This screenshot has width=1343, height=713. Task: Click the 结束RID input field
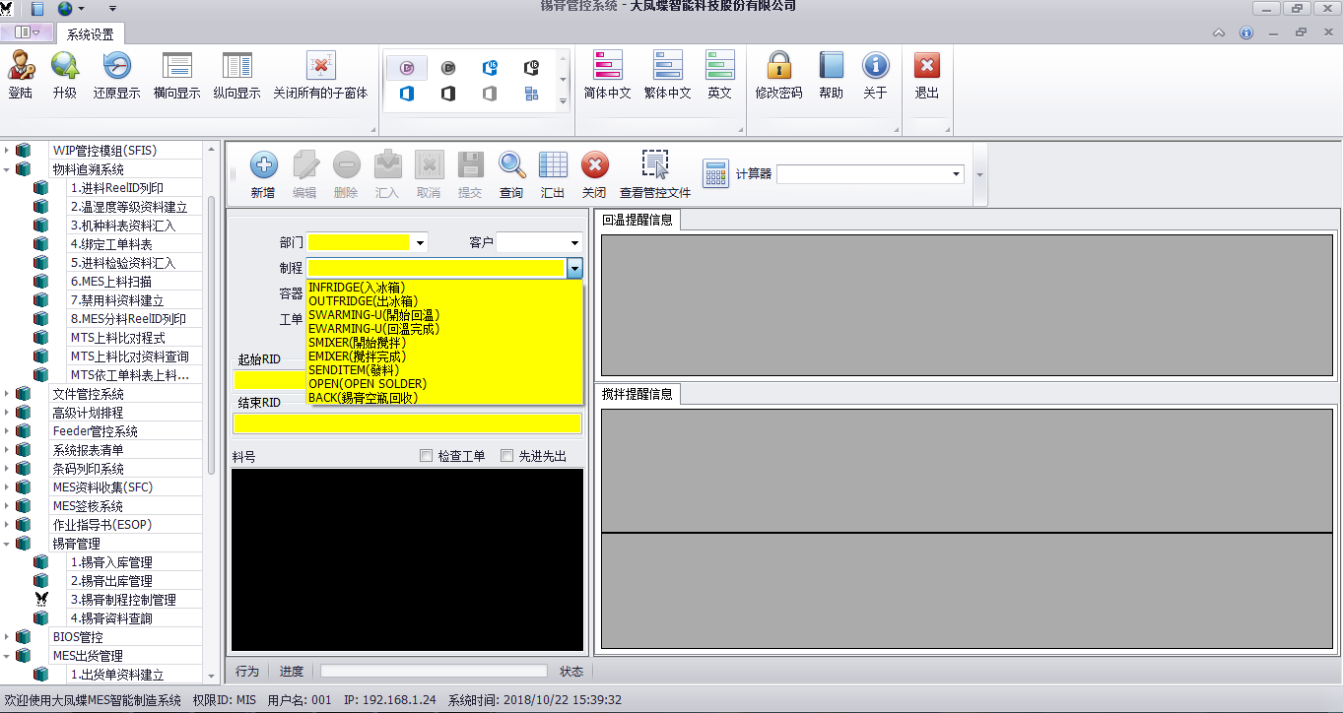(x=407, y=423)
